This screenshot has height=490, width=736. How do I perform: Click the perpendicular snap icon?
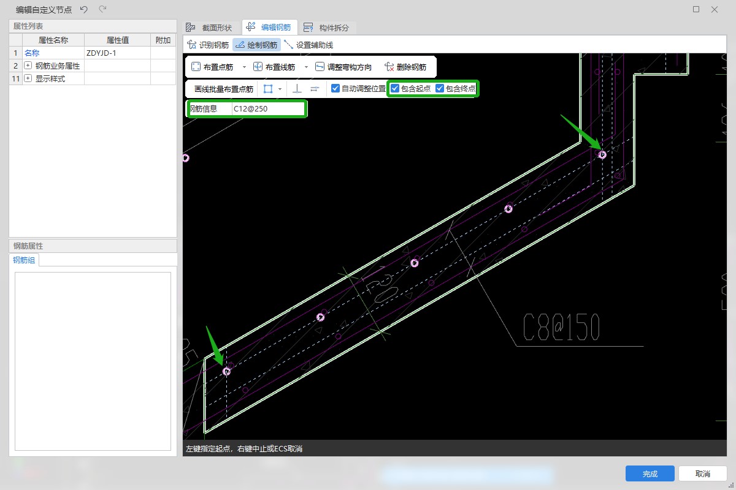pos(297,89)
